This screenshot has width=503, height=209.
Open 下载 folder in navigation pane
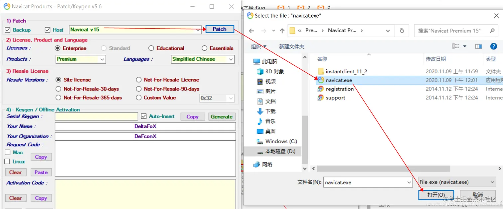(266, 111)
